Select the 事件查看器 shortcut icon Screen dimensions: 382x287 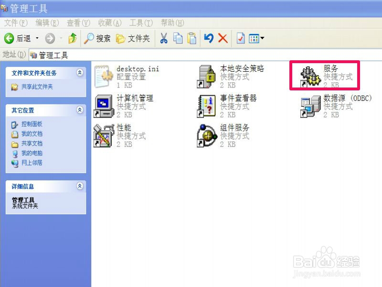tap(207, 106)
